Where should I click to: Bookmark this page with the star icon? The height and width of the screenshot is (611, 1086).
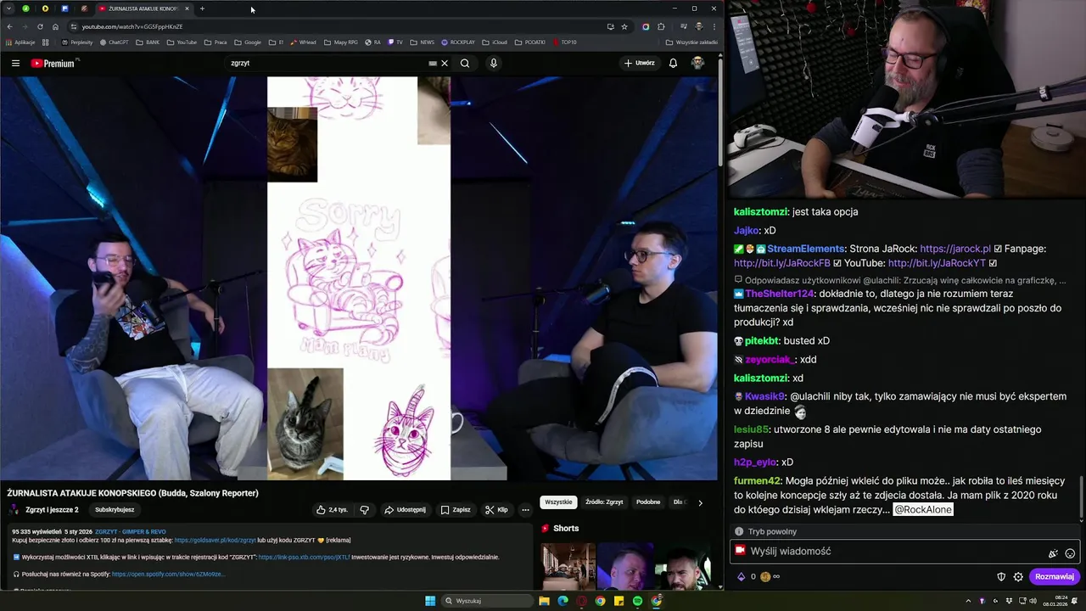[624, 26]
